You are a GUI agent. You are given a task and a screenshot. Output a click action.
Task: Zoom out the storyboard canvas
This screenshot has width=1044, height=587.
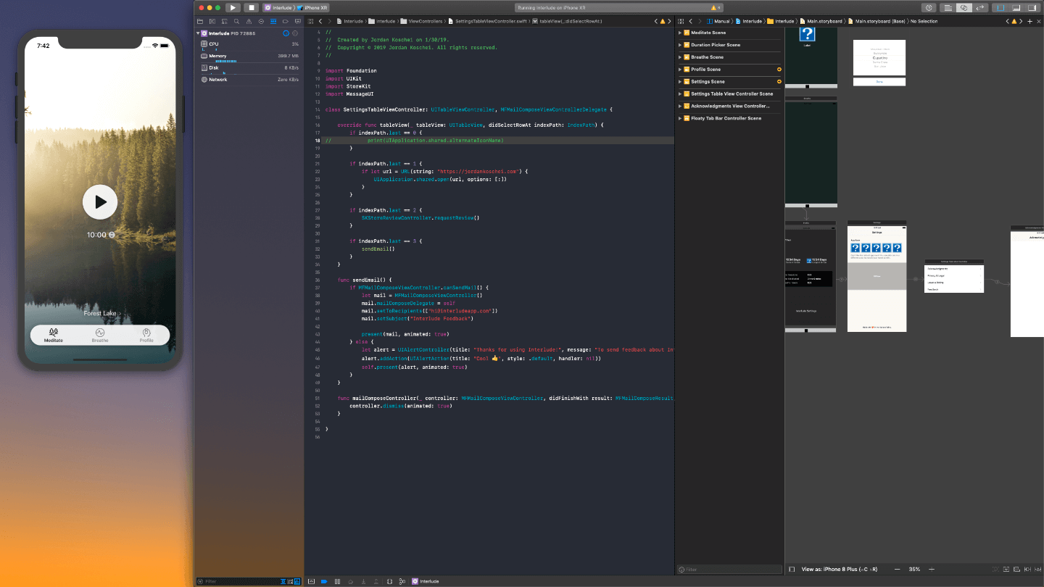tap(898, 569)
